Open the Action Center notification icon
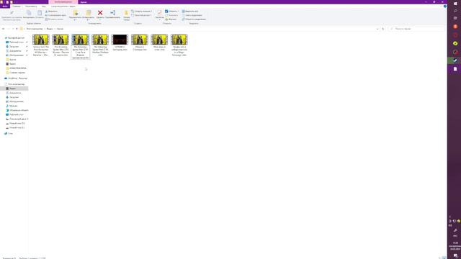This screenshot has width=461, height=259. click(455, 255)
